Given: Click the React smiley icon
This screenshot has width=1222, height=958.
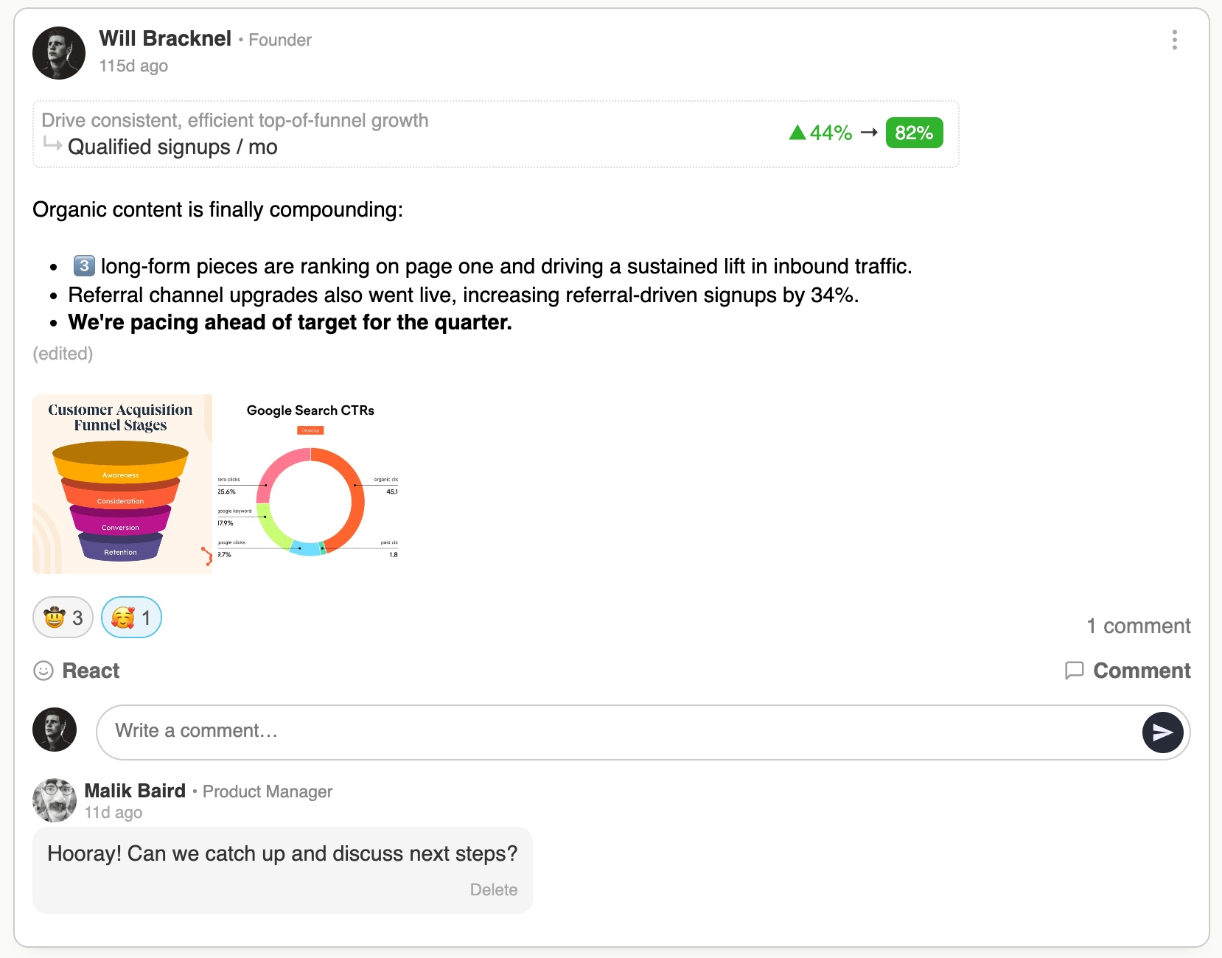Looking at the screenshot, I should pos(43,671).
